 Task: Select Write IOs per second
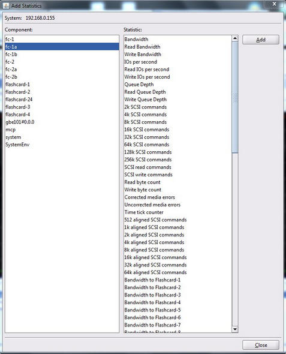point(178,77)
